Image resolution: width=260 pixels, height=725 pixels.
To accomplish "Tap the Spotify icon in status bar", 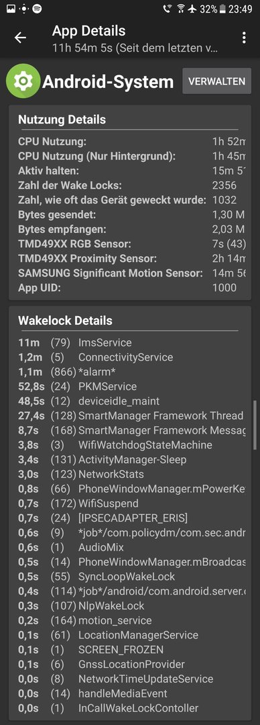I will click(38, 9).
